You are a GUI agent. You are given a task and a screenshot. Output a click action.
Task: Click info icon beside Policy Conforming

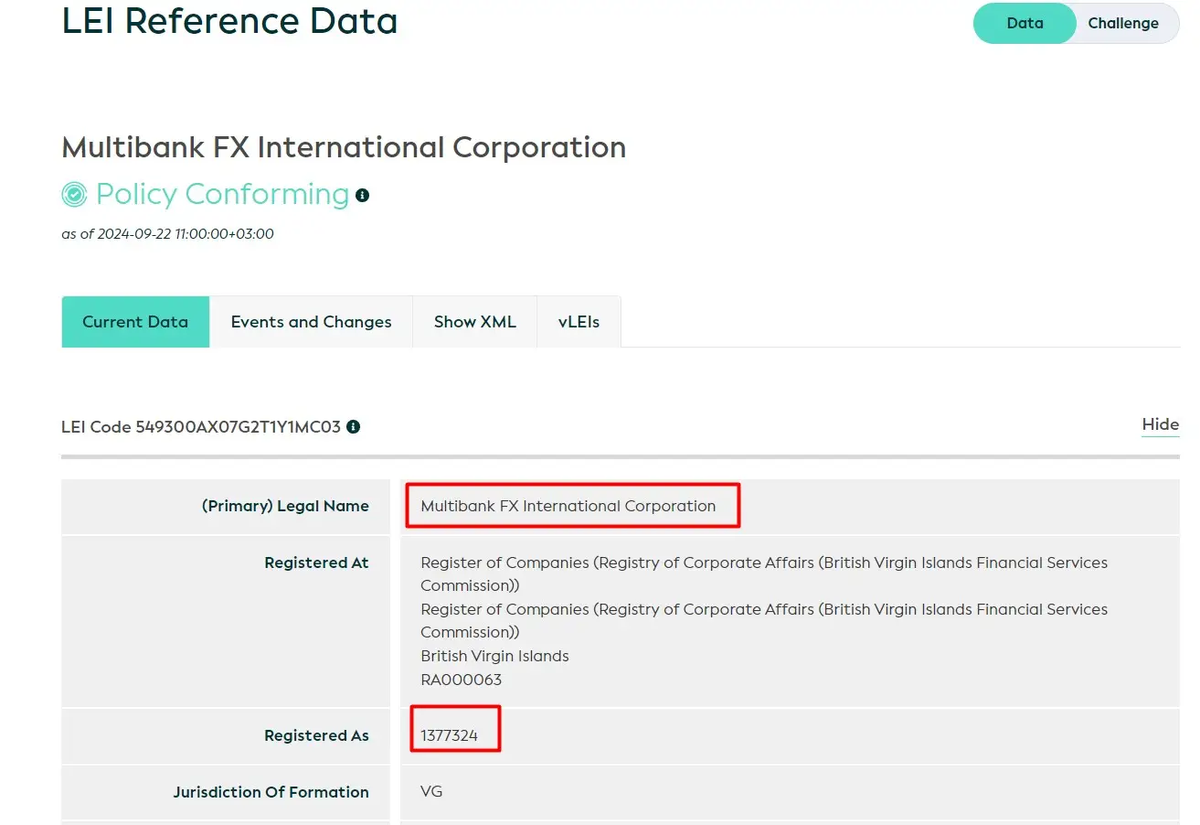(x=363, y=196)
